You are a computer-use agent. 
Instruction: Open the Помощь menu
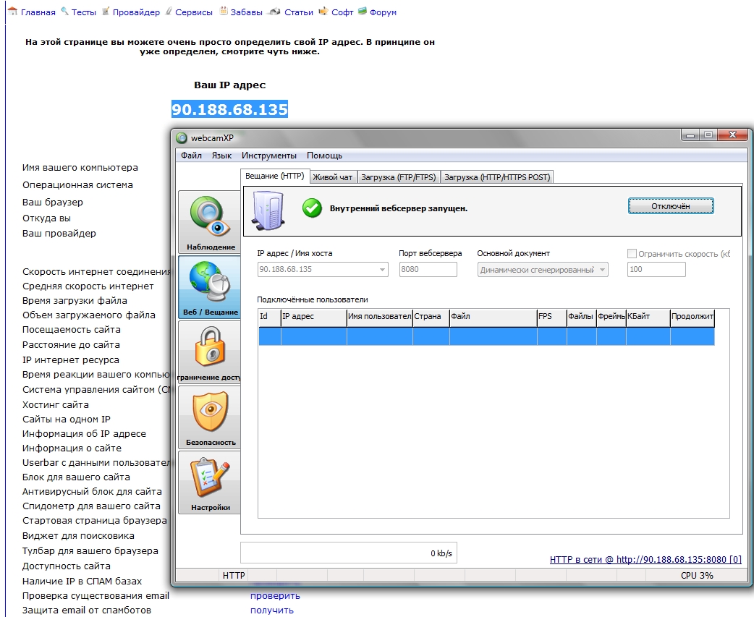coord(325,156)
